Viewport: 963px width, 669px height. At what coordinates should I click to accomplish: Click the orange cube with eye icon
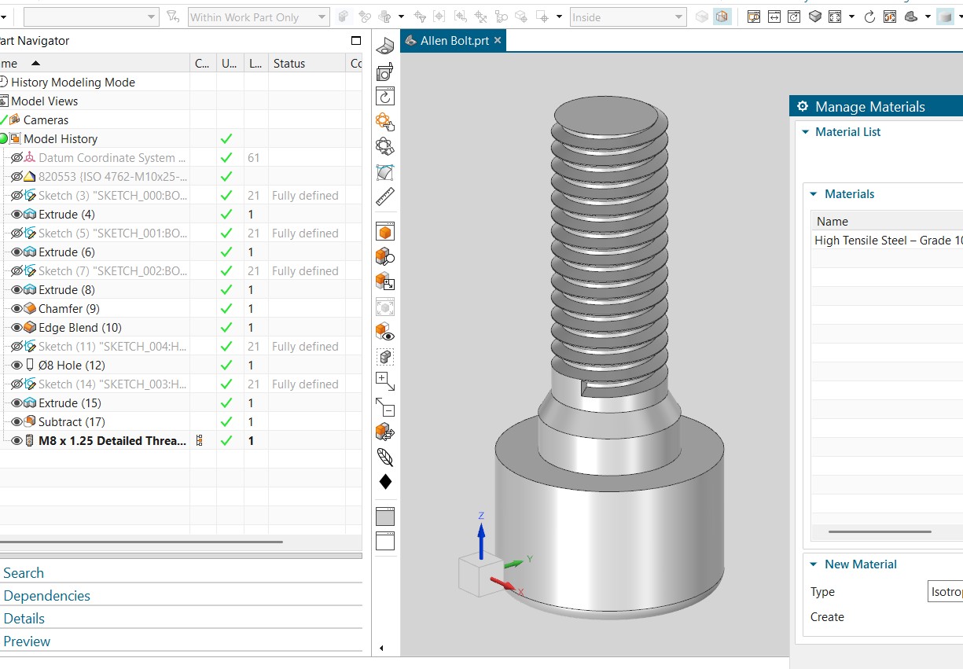point(385,332)
